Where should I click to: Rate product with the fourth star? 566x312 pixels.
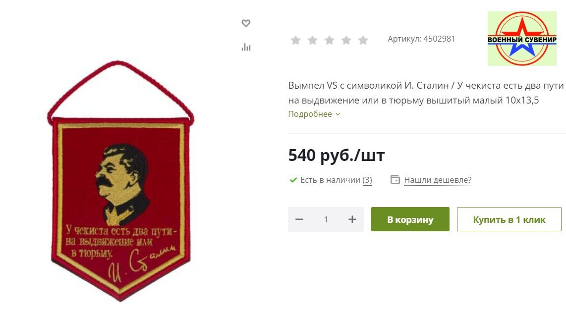[x=346, y=40]
